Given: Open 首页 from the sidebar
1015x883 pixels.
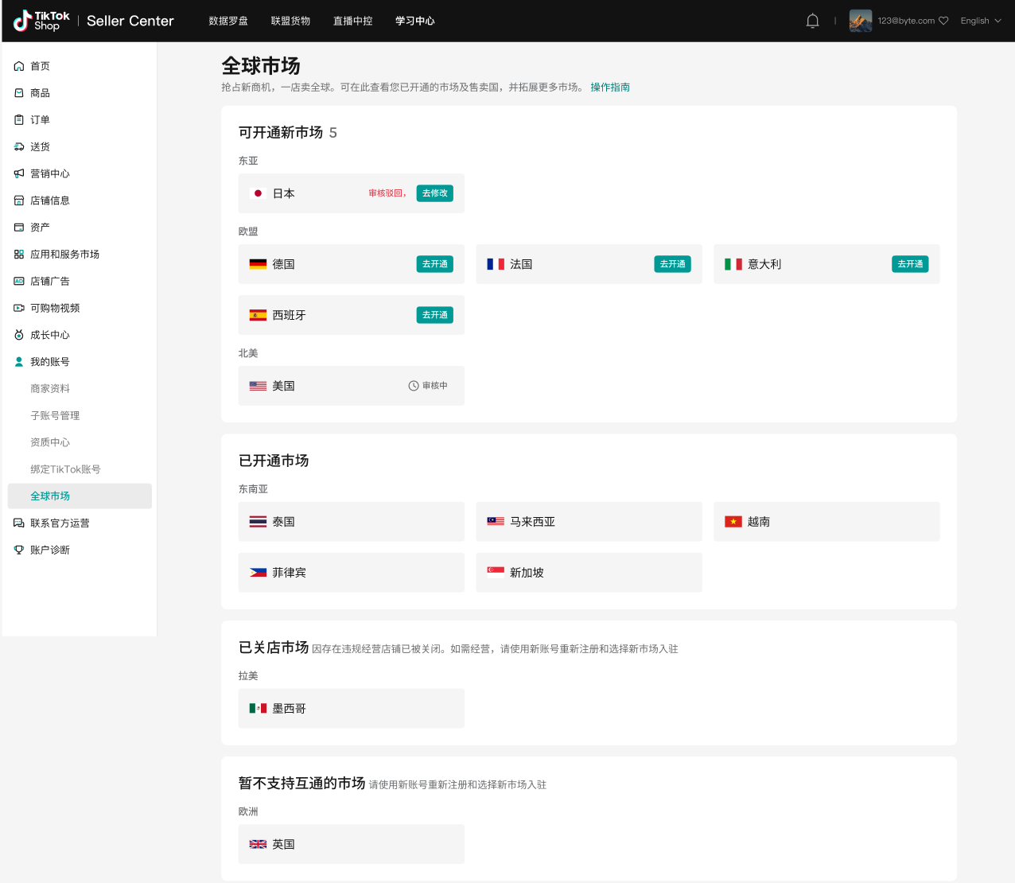Looking at the screenshot, I should pos(40,66).
